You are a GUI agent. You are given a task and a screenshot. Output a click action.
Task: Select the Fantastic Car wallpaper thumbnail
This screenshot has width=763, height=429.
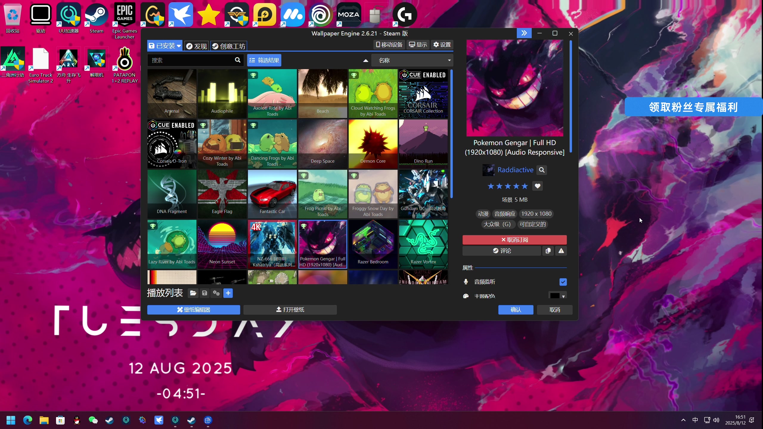click(x=272, y=194)
